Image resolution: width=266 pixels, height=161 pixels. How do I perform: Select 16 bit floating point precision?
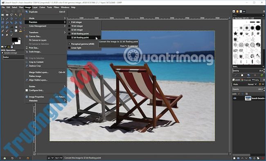[x=84, y=34]
